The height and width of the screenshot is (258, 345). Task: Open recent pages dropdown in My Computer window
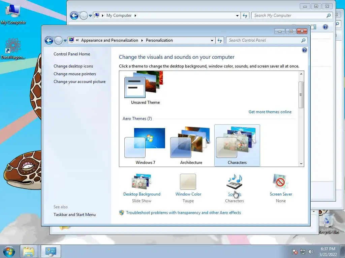pos(90,16)
